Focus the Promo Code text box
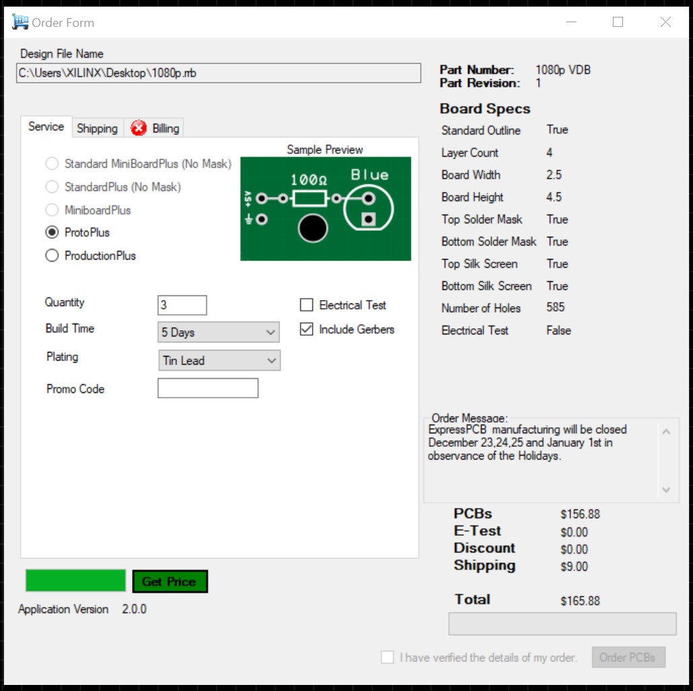 (x=207, y=388)
